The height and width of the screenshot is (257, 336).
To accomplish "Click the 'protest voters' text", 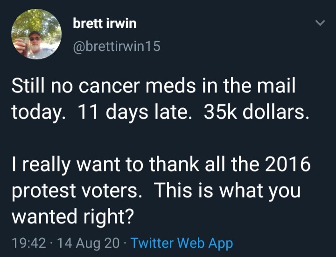I will tap(78, 191).
